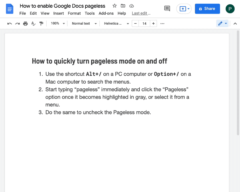Click the Share button
The width and height of the screenshot is (240, 192).
pos(207,9)
